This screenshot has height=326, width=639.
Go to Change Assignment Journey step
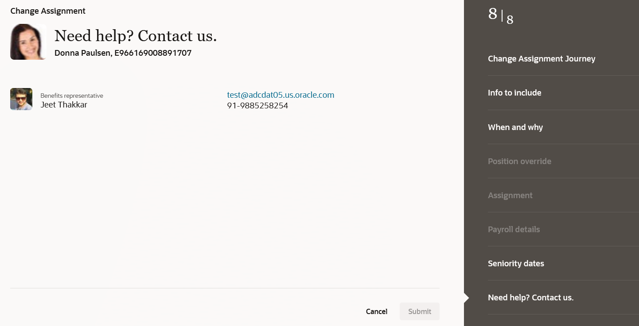(542, 59)
